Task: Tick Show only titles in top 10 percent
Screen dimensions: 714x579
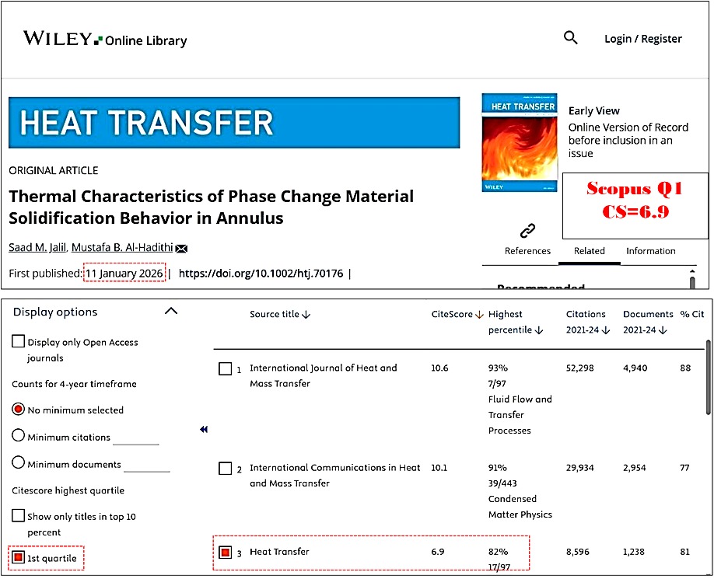Action: 18,515
